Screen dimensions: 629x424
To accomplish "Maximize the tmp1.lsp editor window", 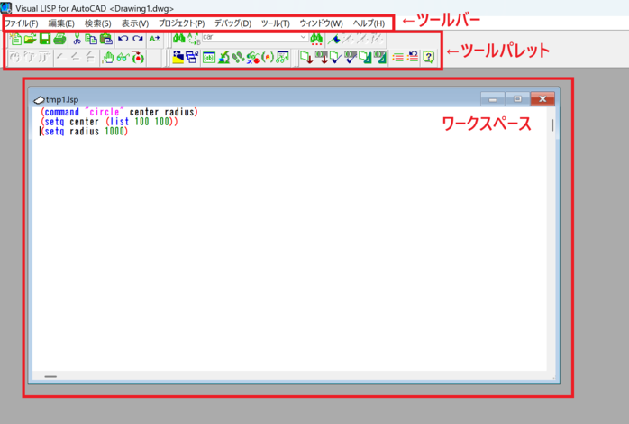I will [x=518, y=98].
